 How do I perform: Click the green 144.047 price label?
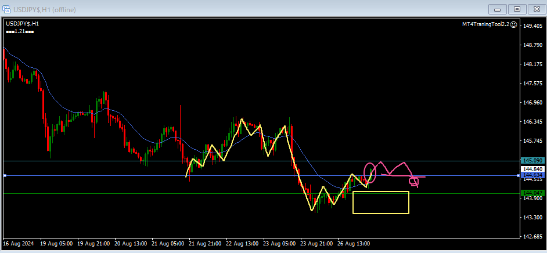click(x=532, y=193)
